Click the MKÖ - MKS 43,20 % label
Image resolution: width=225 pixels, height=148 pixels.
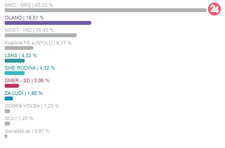tap(29, 5)
